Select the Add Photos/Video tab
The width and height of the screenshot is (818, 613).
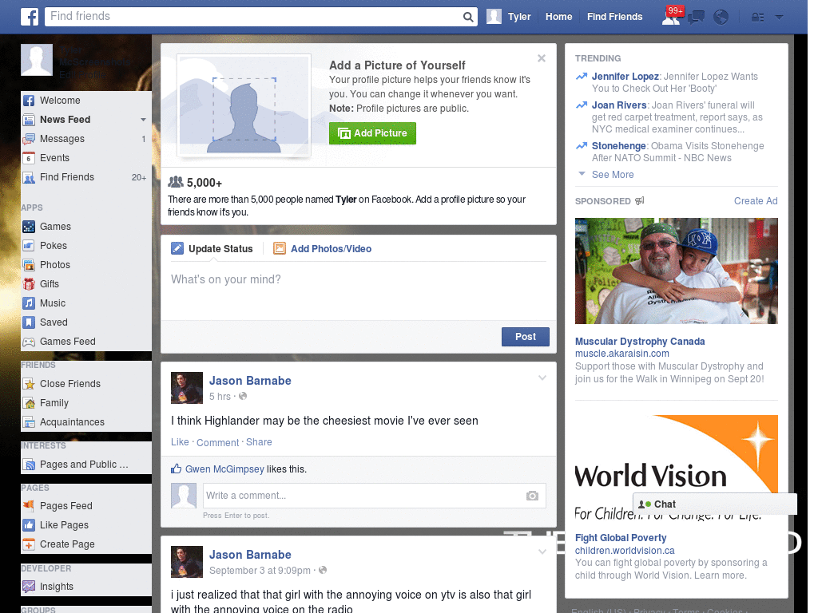(x=323, y=249)
